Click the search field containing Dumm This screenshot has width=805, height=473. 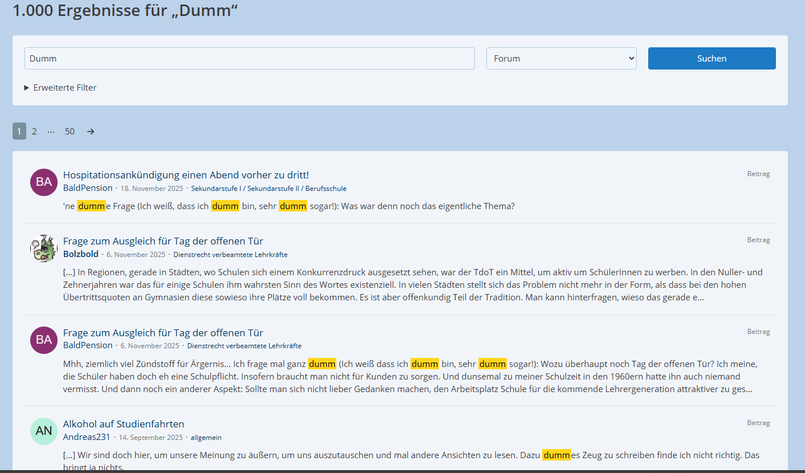pos(249,59)
